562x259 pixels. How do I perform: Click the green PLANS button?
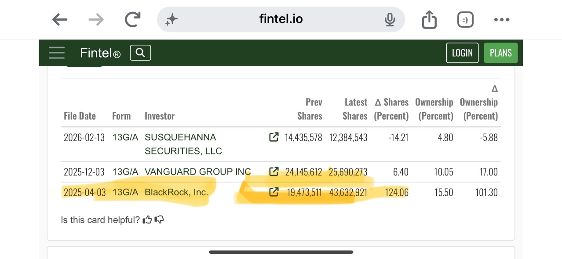[x=500, y=53]
